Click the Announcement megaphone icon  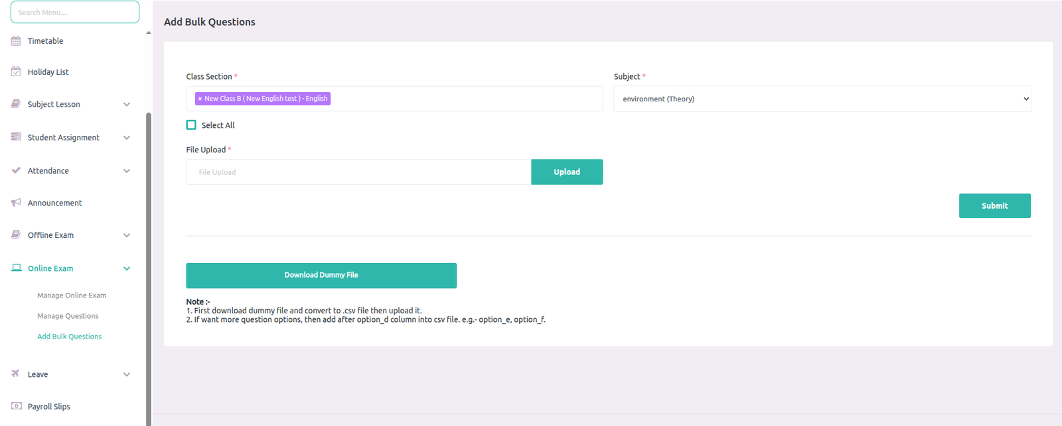pyautogui.click(x=16, y=203)
